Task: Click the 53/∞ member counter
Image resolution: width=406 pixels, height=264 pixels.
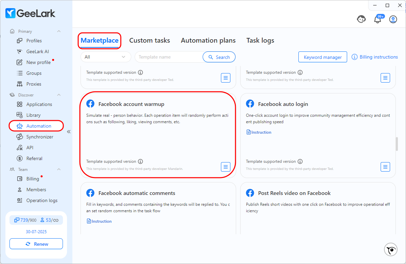Action: [49, 220]
